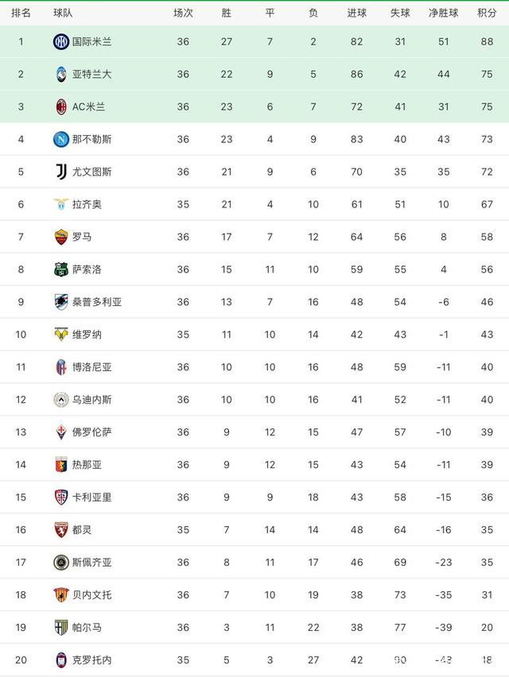Screen dimensions: 509x677
Task: Click the Genoa club crest
Action: click(61, 465)
